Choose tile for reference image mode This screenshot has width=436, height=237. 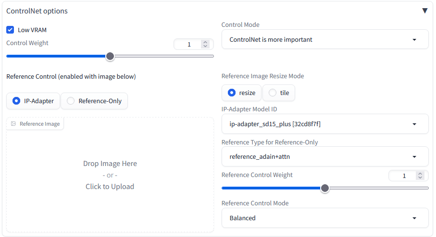[x=273, y=93]
